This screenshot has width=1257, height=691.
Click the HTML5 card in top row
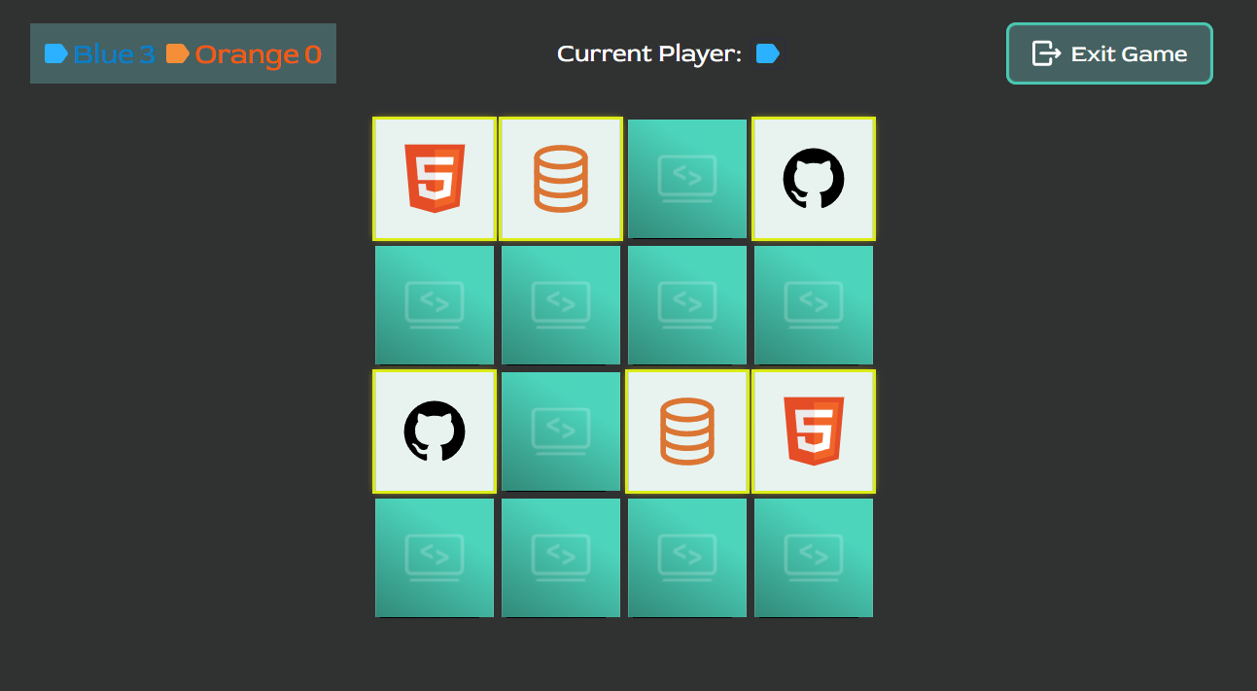click(435, 179)
